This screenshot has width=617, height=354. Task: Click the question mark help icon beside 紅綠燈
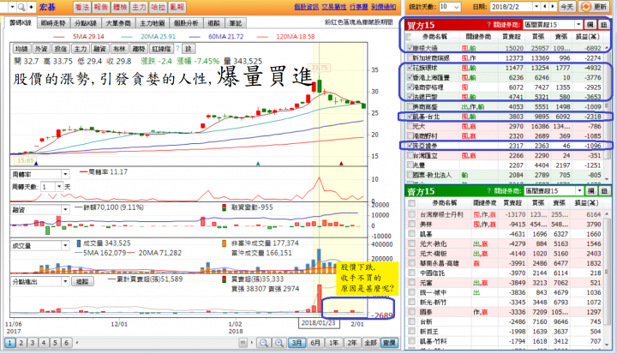[177, 49]
